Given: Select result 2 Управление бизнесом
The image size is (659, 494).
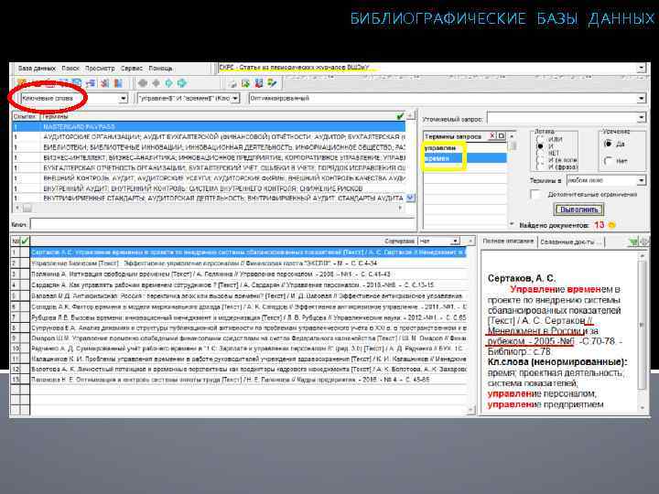Looking at the screenshot, I should [248, 263].
